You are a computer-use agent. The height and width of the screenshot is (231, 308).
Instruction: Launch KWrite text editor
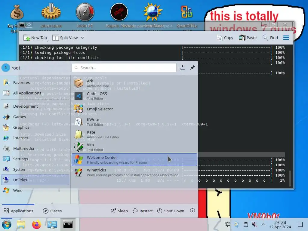(134, 122)
